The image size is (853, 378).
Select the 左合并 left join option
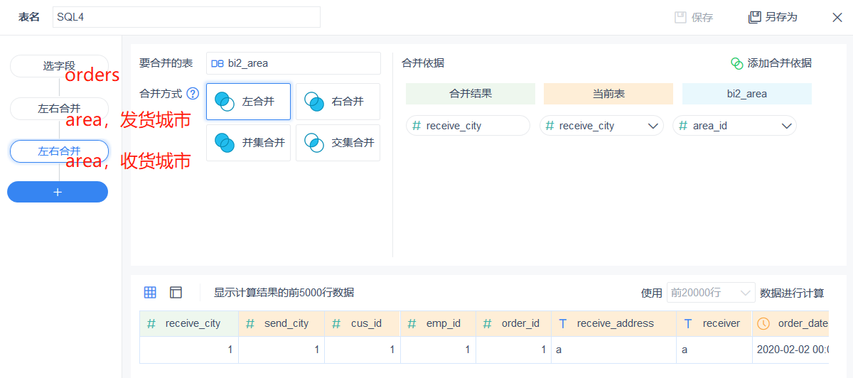point(248,102)
